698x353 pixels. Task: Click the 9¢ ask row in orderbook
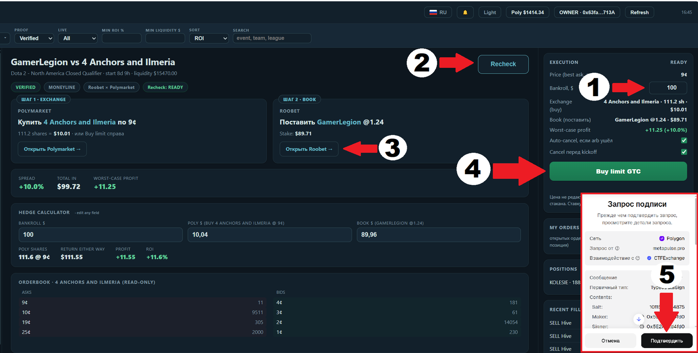coord(143,302)
